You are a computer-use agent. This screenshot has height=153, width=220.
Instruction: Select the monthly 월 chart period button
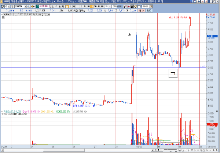(60, 7)
